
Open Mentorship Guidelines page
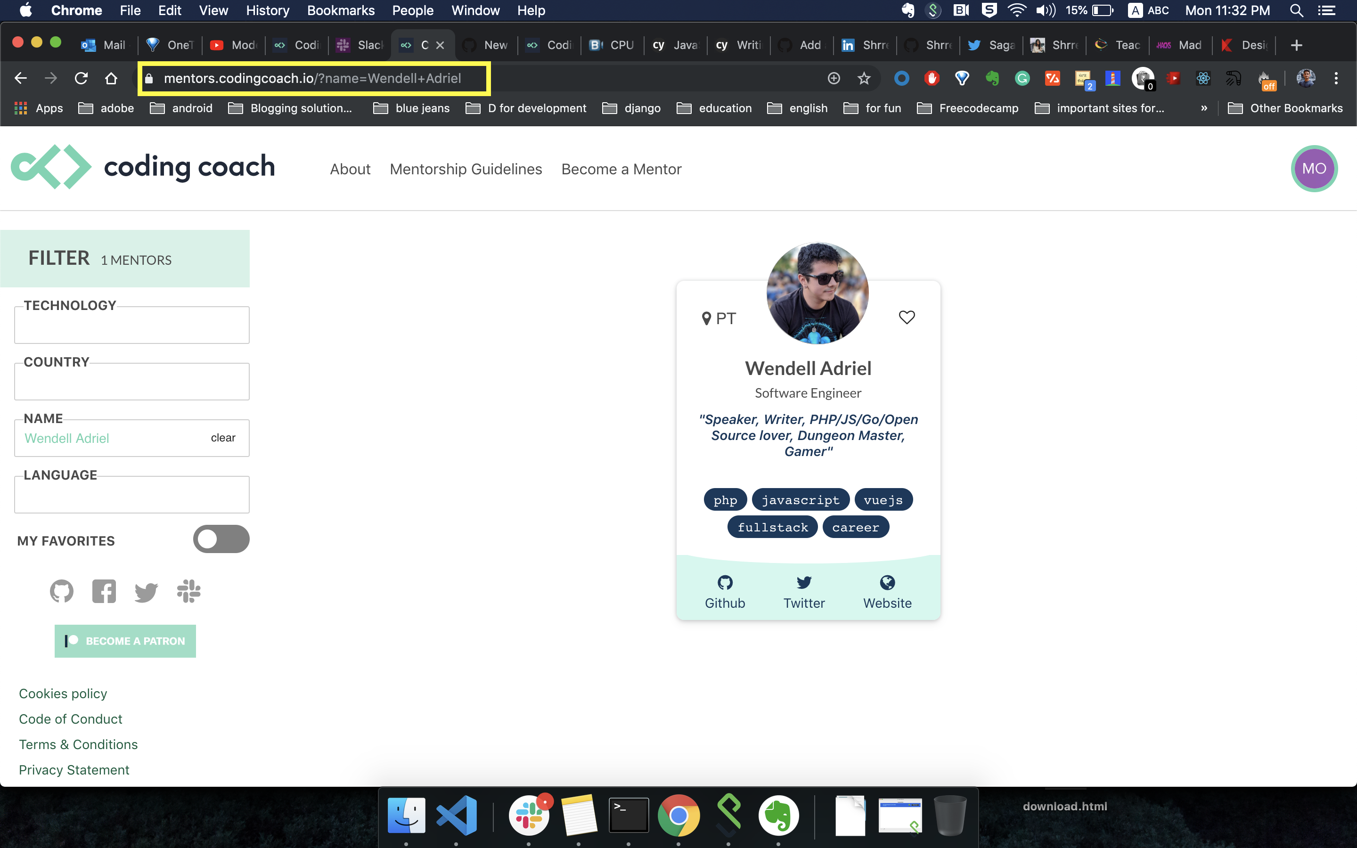point(466,170)
